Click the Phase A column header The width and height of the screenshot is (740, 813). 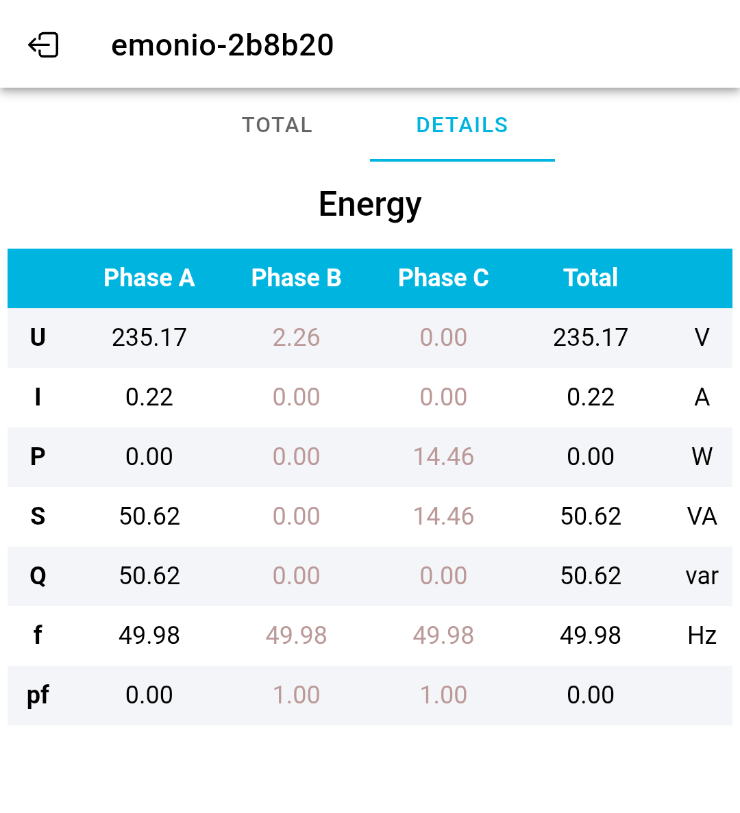(x=149, y=278)
